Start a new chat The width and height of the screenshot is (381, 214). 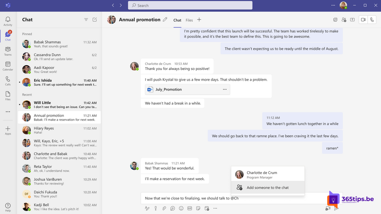click(x=95, y=20)
